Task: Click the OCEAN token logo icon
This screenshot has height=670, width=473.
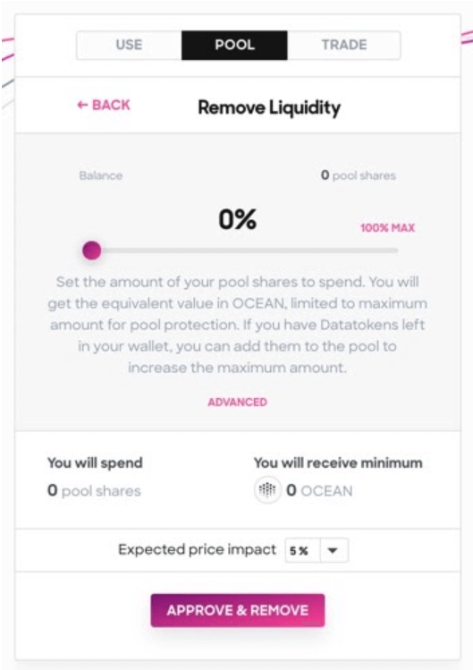Action: click(267, 490)
